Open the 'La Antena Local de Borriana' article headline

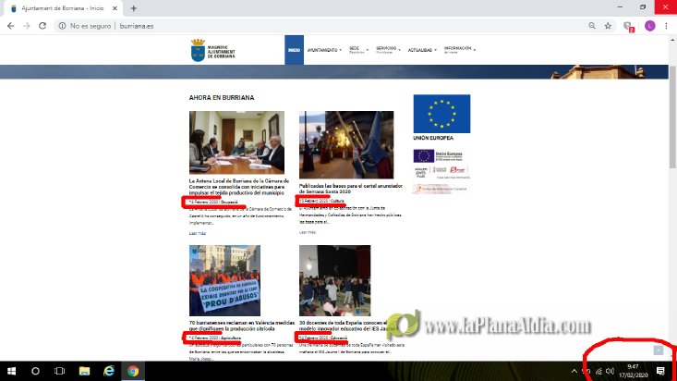[239, 187]
